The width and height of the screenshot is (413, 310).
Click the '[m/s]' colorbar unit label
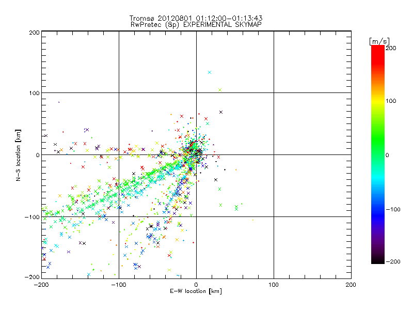tap(379, 41)
